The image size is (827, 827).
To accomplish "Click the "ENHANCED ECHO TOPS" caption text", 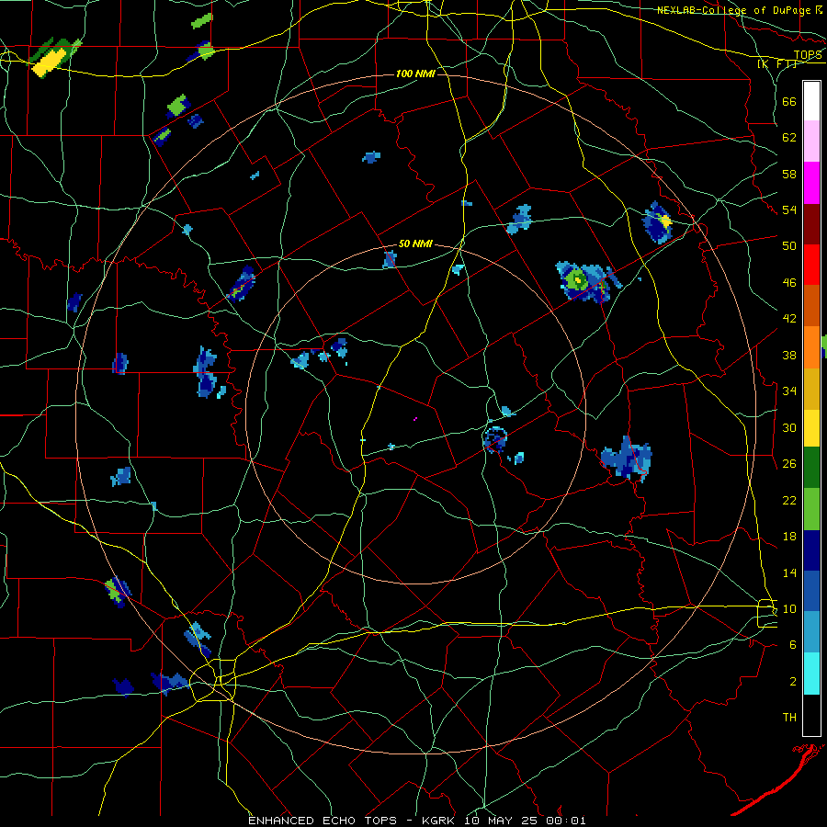I will [323, 821].
